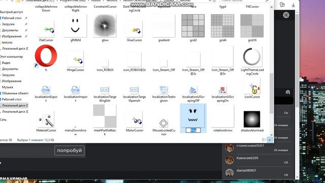This screenshot has height=183, width=325.
Task: Open chat with Какосик6201
Action: point(257,160)
